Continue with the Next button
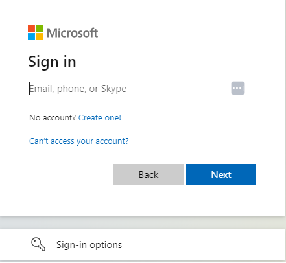Viewport: 286px width, 263px height. (221, 174)
